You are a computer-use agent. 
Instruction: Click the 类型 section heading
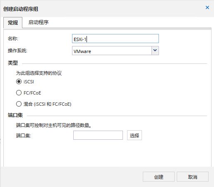tap(13, 63)
